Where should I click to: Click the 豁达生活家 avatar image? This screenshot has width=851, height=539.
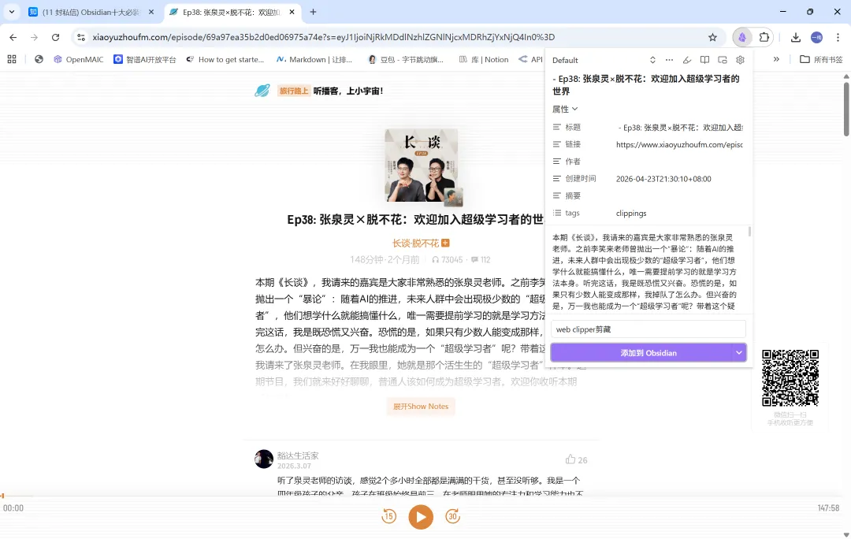pyautogui.click(x=264, y=459)
